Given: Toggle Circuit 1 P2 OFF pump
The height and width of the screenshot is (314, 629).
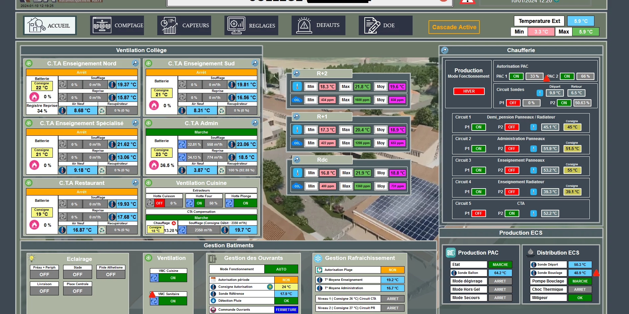Looking at the screenshot, I should tap(511, 127).
